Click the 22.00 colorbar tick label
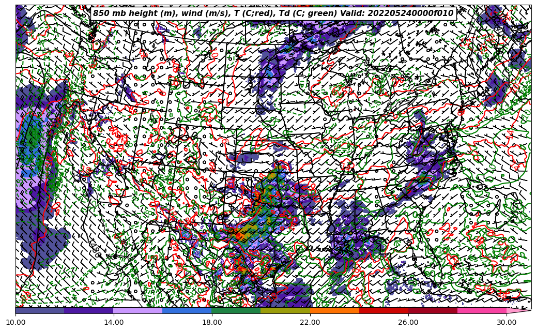This screenshot has height=331, width=536. tap(310, 323)
